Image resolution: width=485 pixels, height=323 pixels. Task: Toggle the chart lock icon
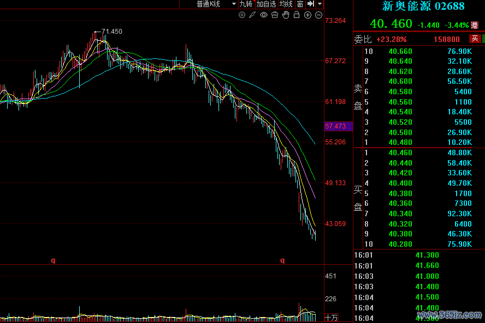point(297,15)
